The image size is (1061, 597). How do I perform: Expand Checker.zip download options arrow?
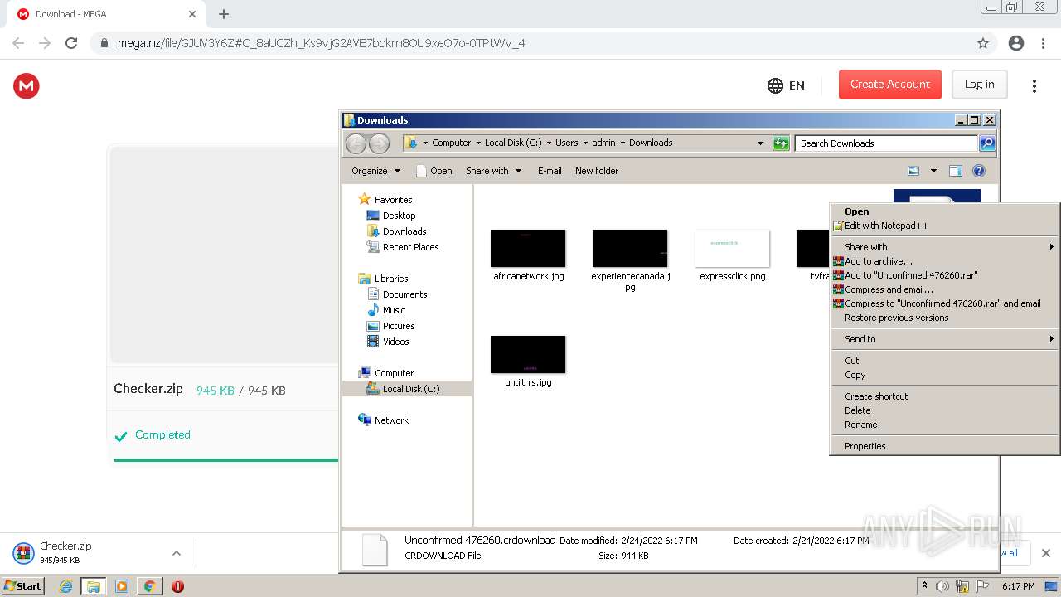(176, 553)
